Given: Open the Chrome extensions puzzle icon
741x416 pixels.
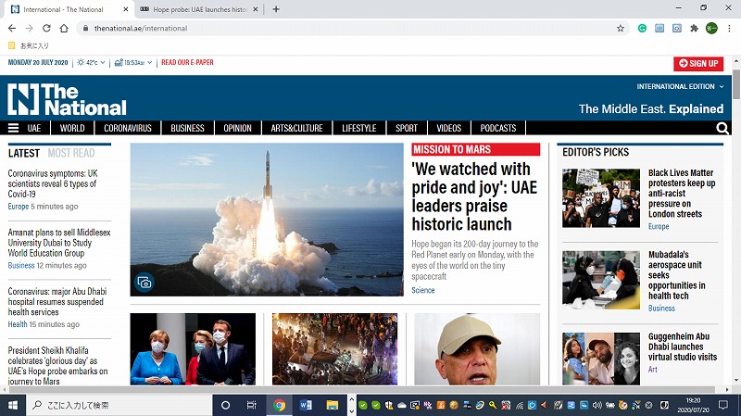Looking at the screenshot, I should pos(694,29).
